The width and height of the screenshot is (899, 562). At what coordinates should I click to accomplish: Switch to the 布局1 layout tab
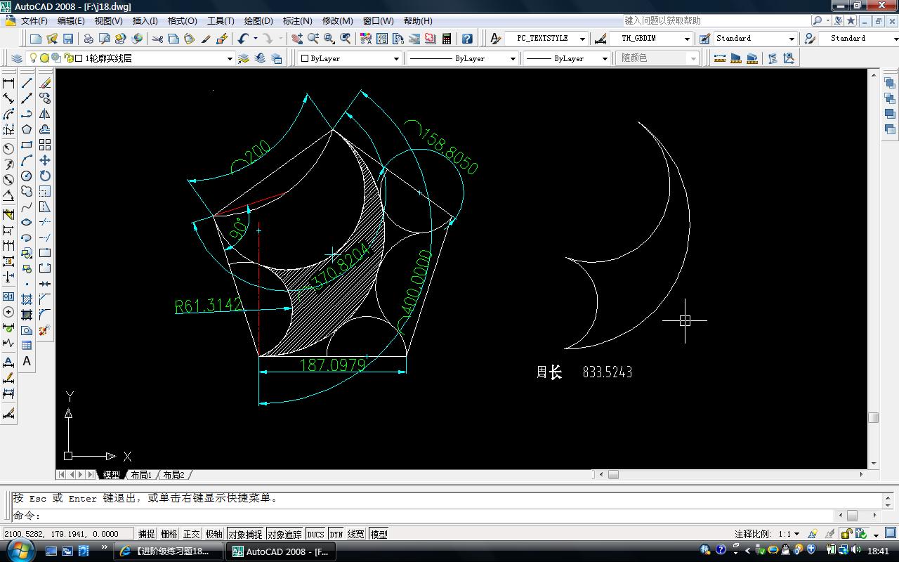click(x=141, y=475)
